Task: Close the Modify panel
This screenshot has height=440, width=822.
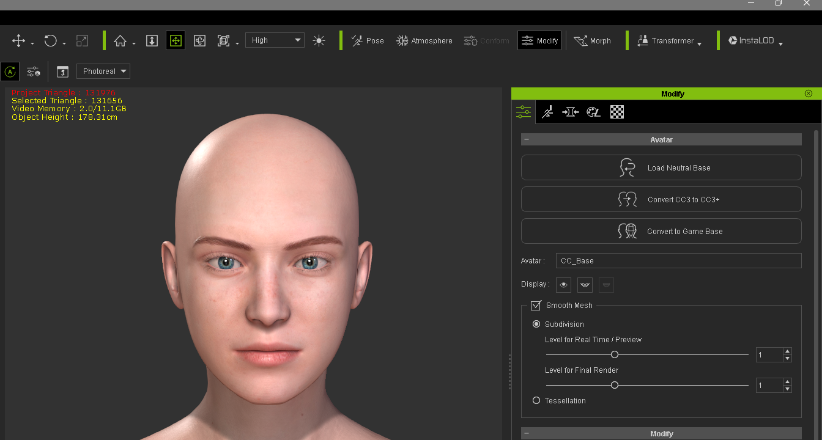Action: [x=809, y=94]
